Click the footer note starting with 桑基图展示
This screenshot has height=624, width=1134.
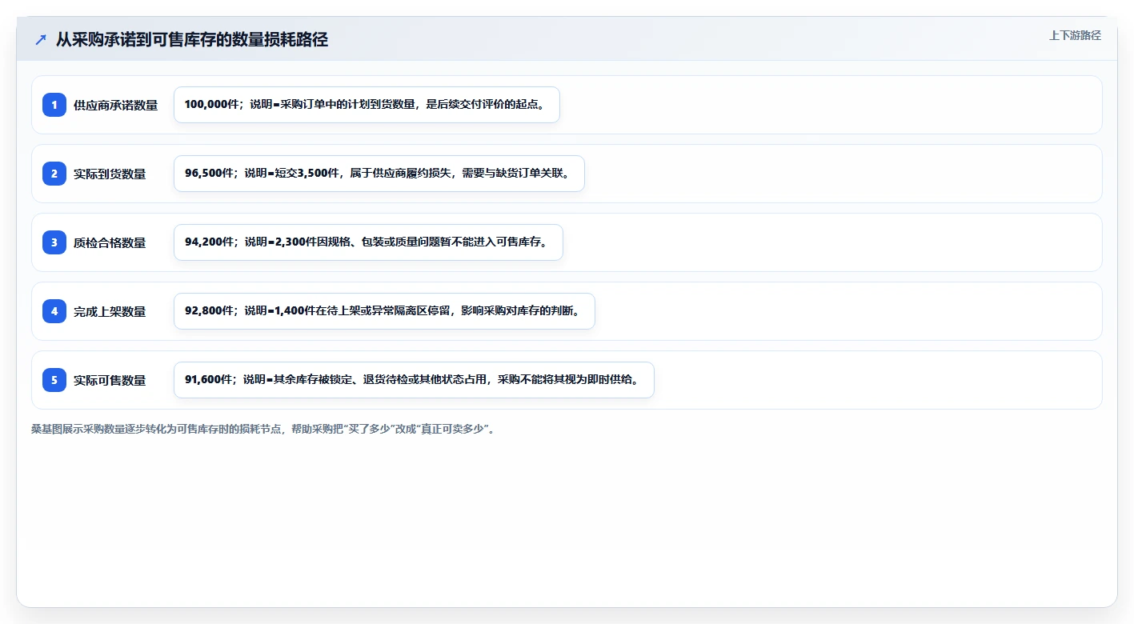click(x=264, y=429)
